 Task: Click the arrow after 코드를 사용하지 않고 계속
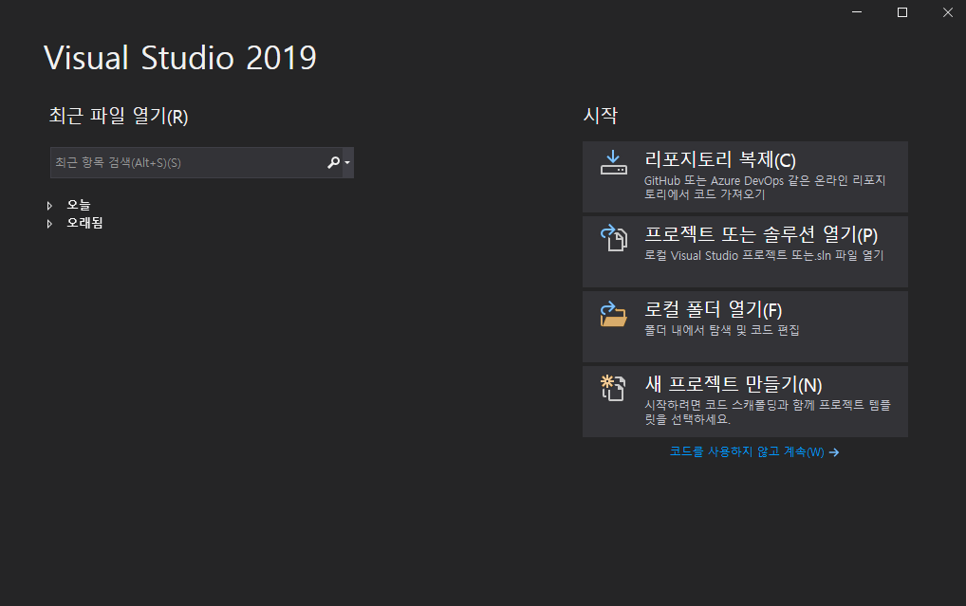(834, 452)
